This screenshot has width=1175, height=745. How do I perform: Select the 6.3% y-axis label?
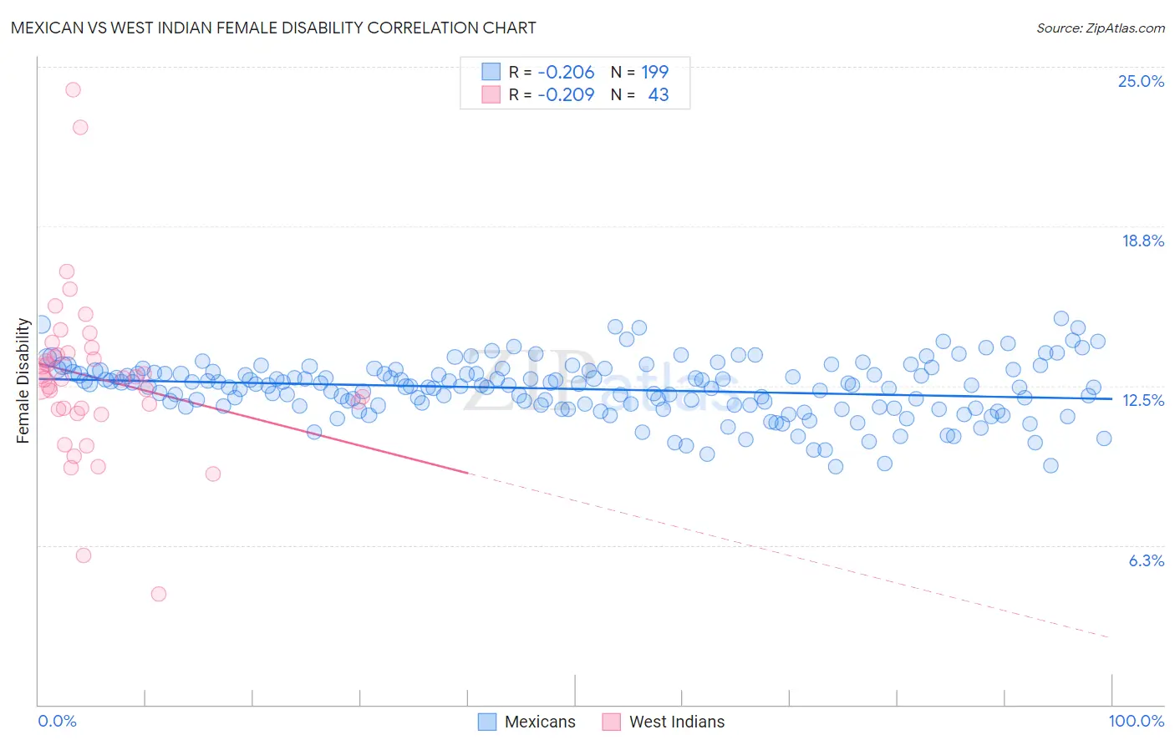coord(1147,560)
